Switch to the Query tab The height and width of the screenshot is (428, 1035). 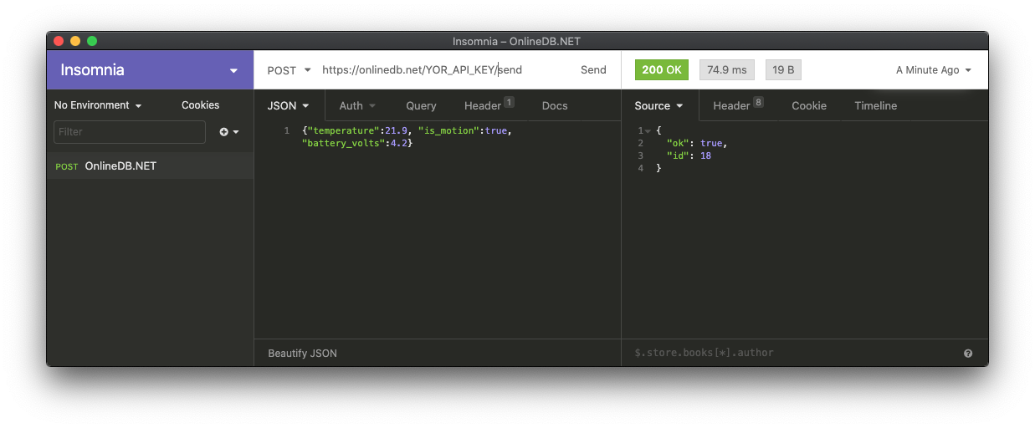pos(421,105)
